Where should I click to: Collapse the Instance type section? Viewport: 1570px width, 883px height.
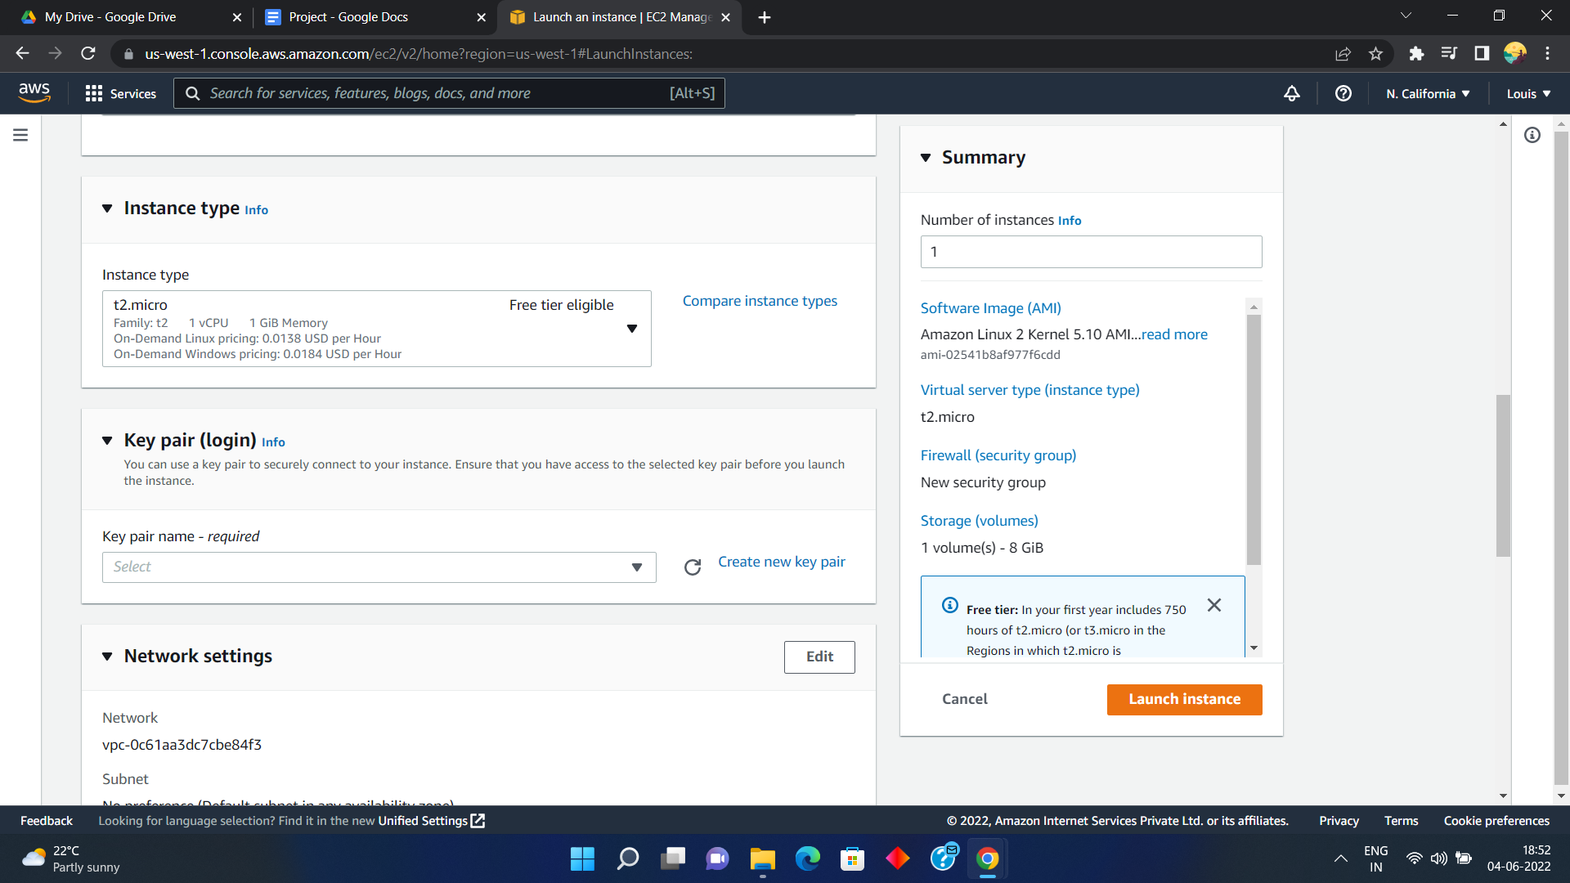coord(107,208)
